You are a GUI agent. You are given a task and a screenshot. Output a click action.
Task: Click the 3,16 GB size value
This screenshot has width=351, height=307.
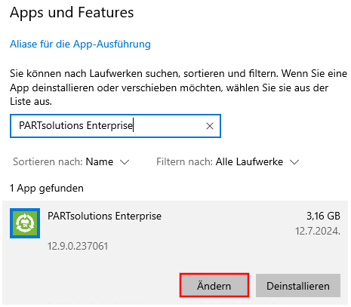click(323, 216)
